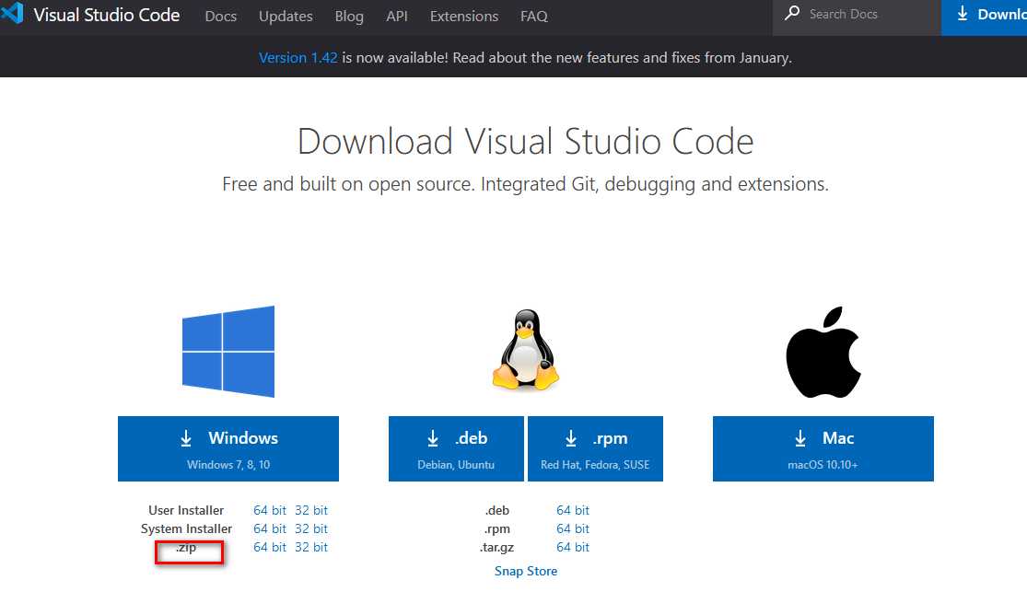This screenshot has width=1027, height=615.
Task: Open the Updates navigation item
Action: pos(286,17)
